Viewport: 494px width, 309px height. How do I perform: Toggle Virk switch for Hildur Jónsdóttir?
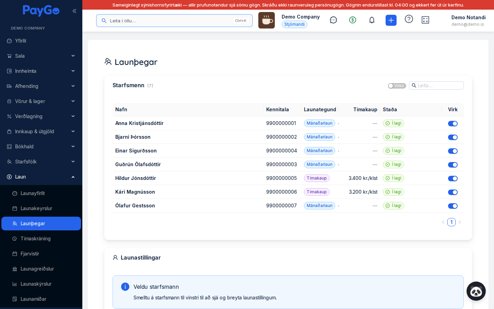coord(453,179)
